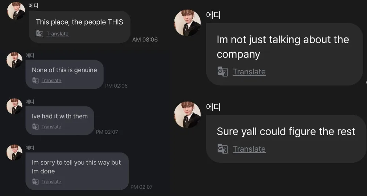The image size is (367, 196).
Task: Click the translate icon under "None of this is genuine"
Action: tap(35, 80)
